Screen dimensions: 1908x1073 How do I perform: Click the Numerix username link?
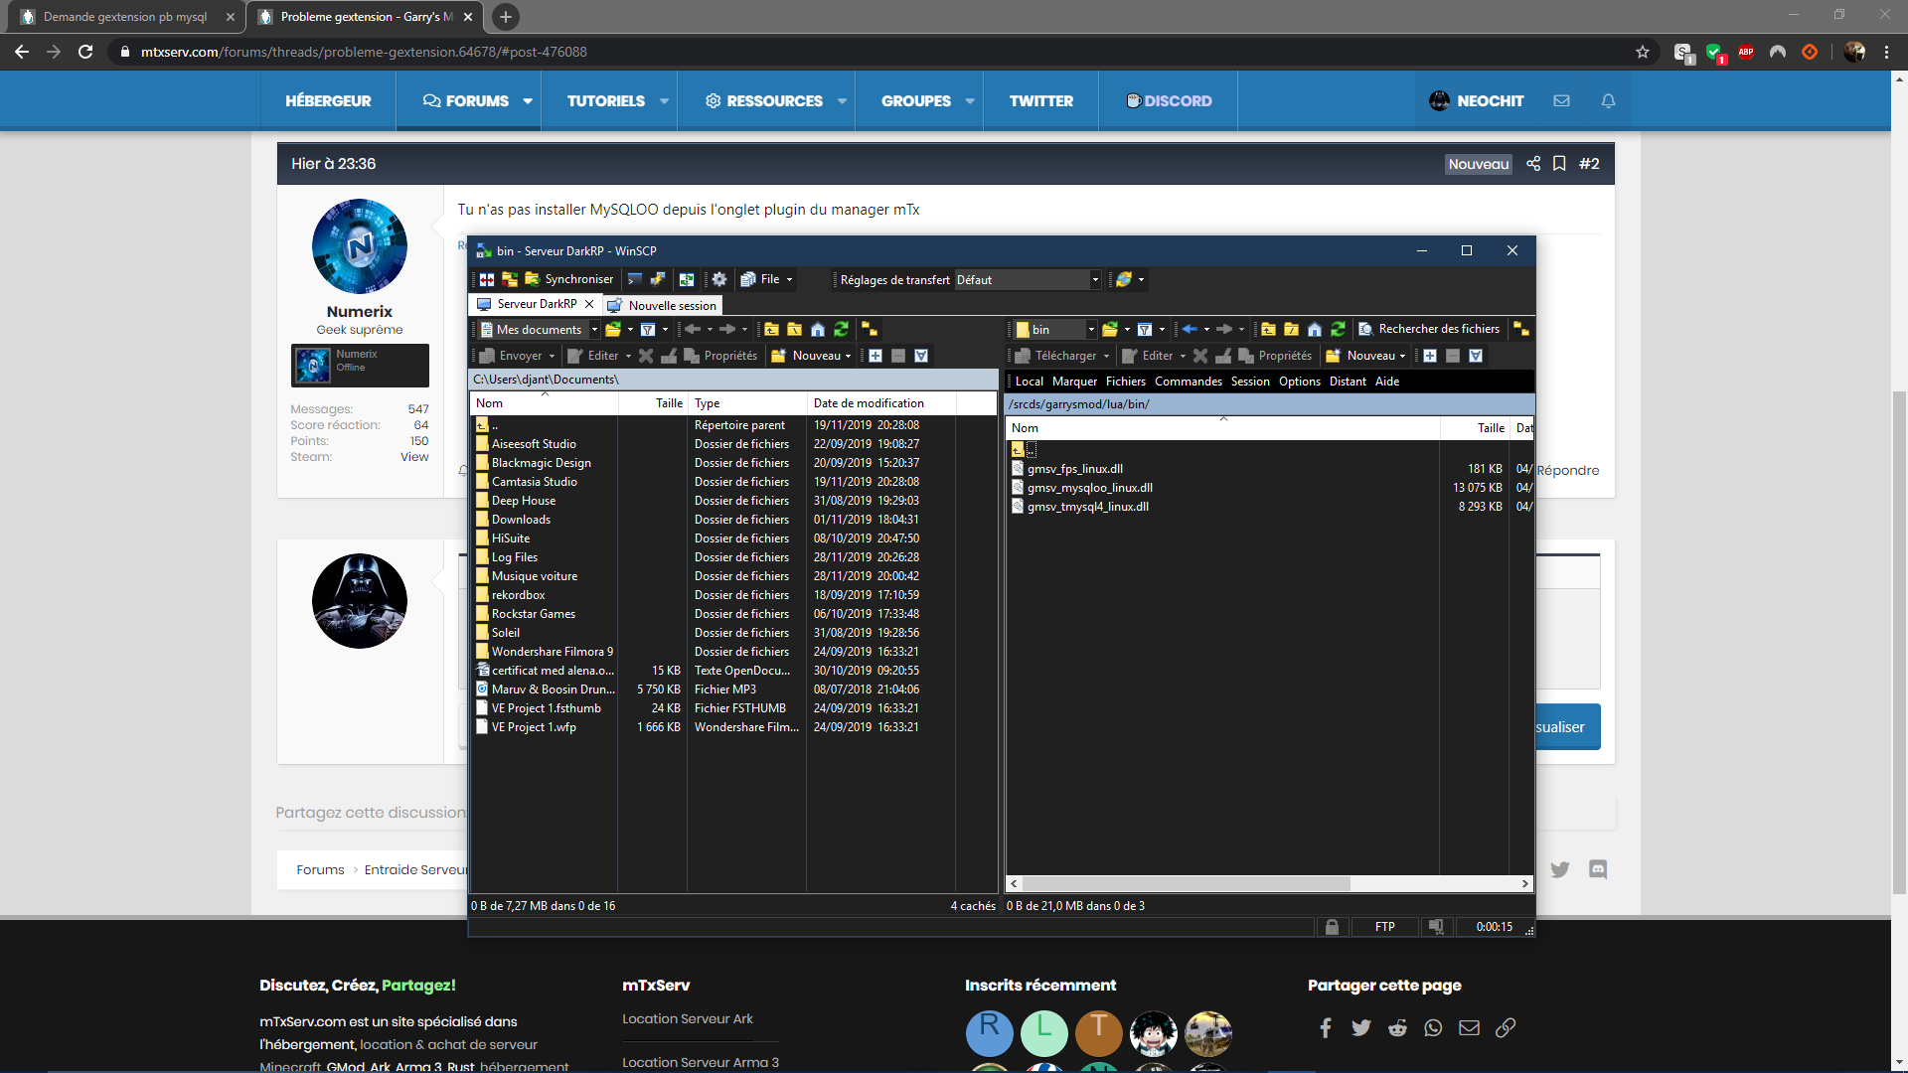[360, 312]
